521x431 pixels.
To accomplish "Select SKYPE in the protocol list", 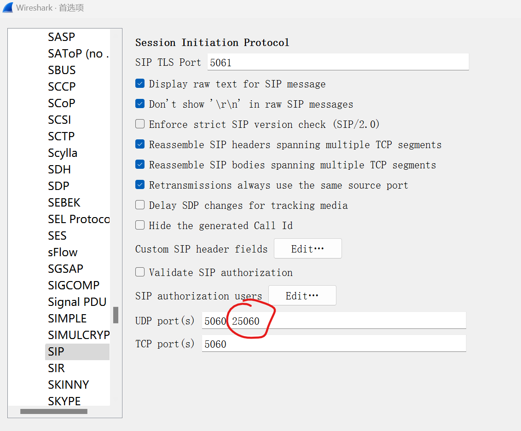I will (64, 401).
